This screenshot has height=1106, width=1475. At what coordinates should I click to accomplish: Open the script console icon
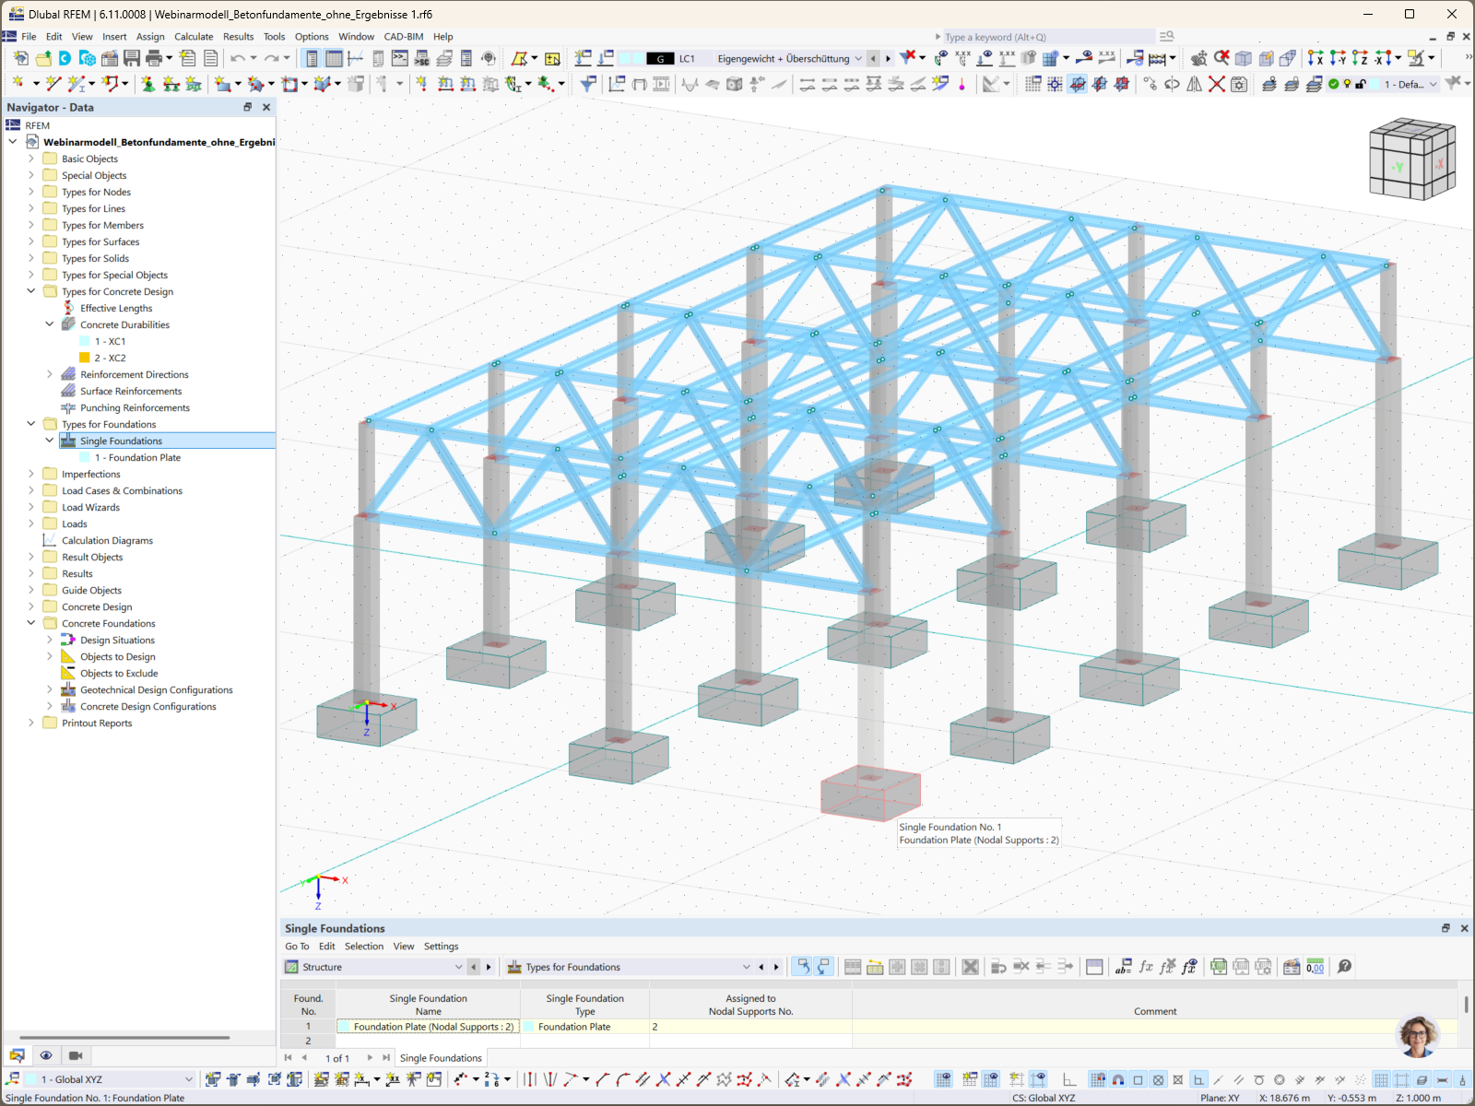tap(399, 58)
